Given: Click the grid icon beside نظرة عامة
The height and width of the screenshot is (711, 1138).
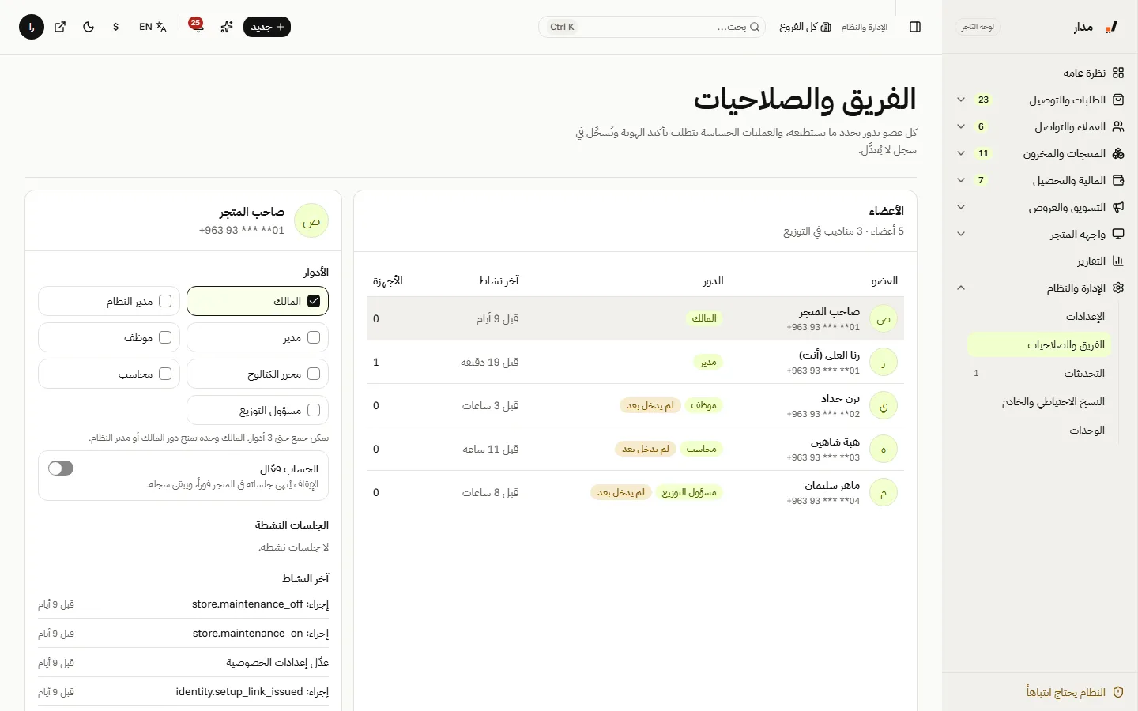Looking at the screenshot, I should (1117, 73).
